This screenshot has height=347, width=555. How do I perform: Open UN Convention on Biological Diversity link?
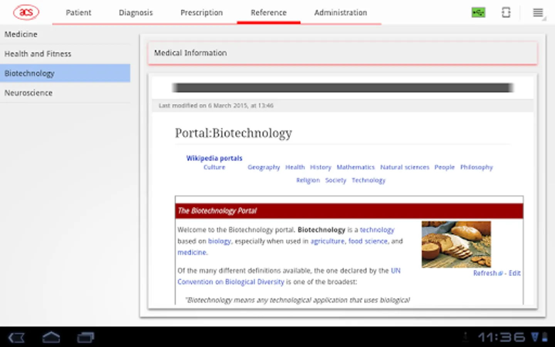[289, 276]
